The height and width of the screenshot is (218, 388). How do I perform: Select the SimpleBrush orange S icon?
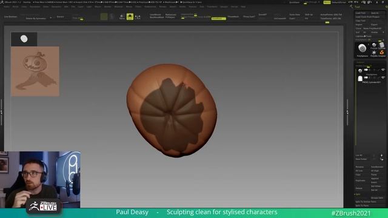tap(382, 53)
